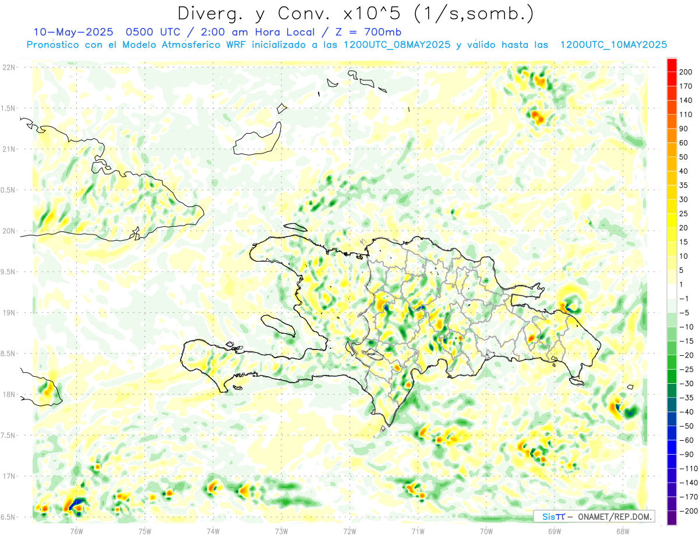Screen dimensions: 699x539
Task: Click the '75W' longitude label
Action: (145, 531)
